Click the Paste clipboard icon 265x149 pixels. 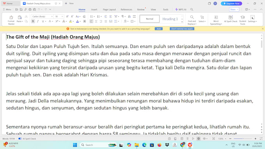pos(19,18)
